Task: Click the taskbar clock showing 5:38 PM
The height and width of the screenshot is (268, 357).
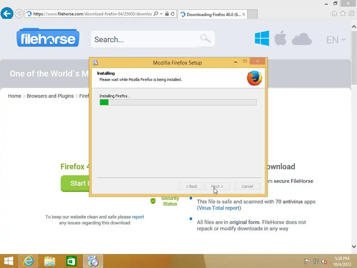Action: click(342, 261)
